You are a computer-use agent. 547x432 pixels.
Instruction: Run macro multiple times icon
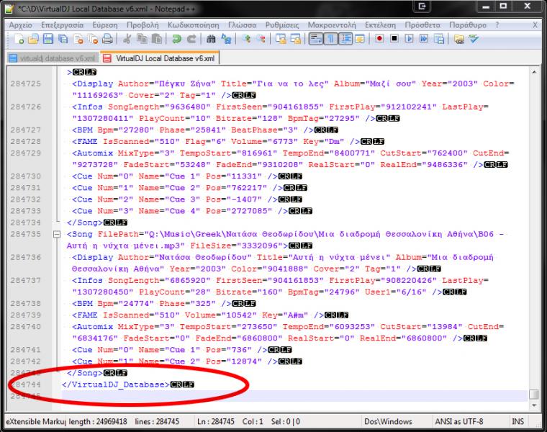[424, 39]
